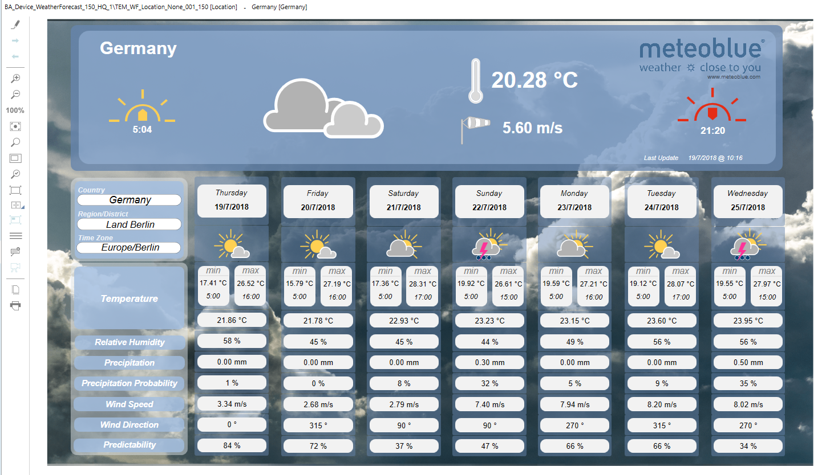Select the Precipitation Probability category
834x475 pixels.
pyautogui.click(x=129, y=383)
